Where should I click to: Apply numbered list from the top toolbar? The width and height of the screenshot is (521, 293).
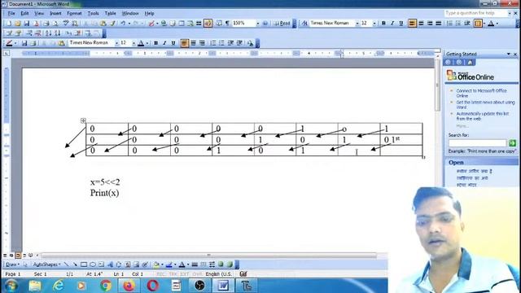tap(449, 24)
